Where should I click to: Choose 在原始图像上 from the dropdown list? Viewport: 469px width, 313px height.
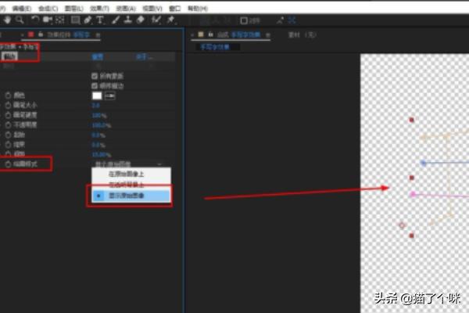click(131, 174)
